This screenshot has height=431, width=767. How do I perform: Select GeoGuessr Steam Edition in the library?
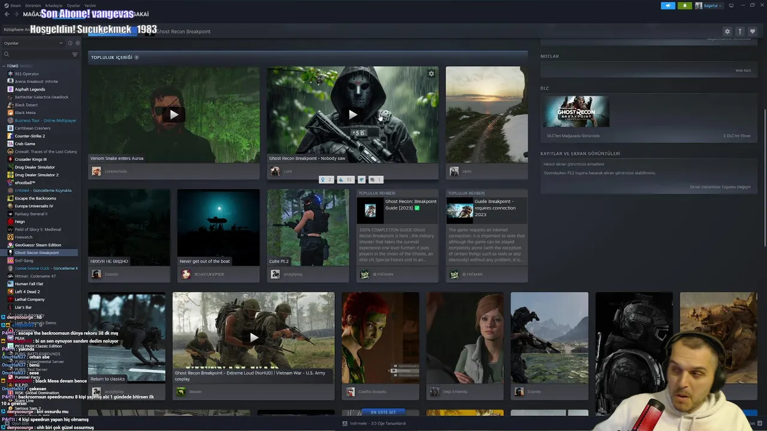tap(38, 245)
